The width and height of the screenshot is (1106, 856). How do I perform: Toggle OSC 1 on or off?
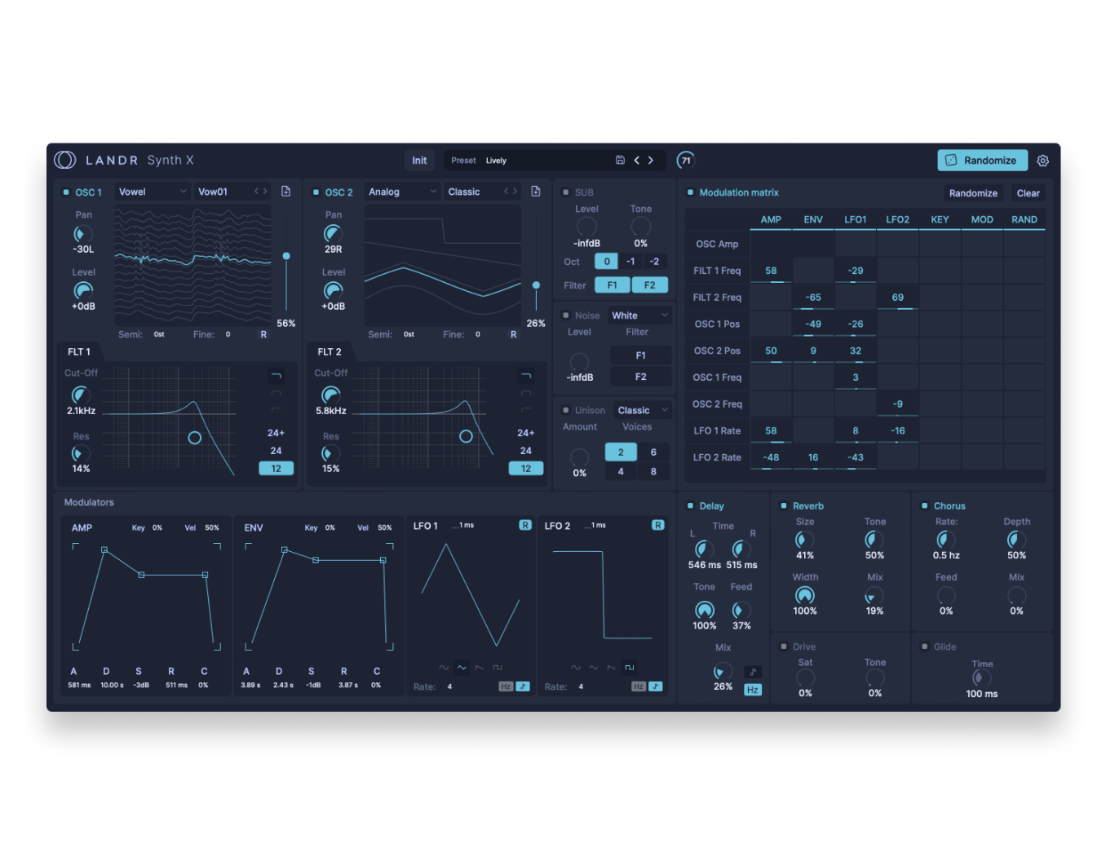[66, 192]
